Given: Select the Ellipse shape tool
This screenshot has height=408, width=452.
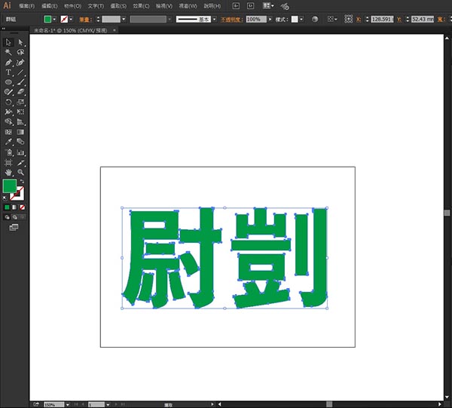Looking at the screenshot, I should [x=8, y=82].
